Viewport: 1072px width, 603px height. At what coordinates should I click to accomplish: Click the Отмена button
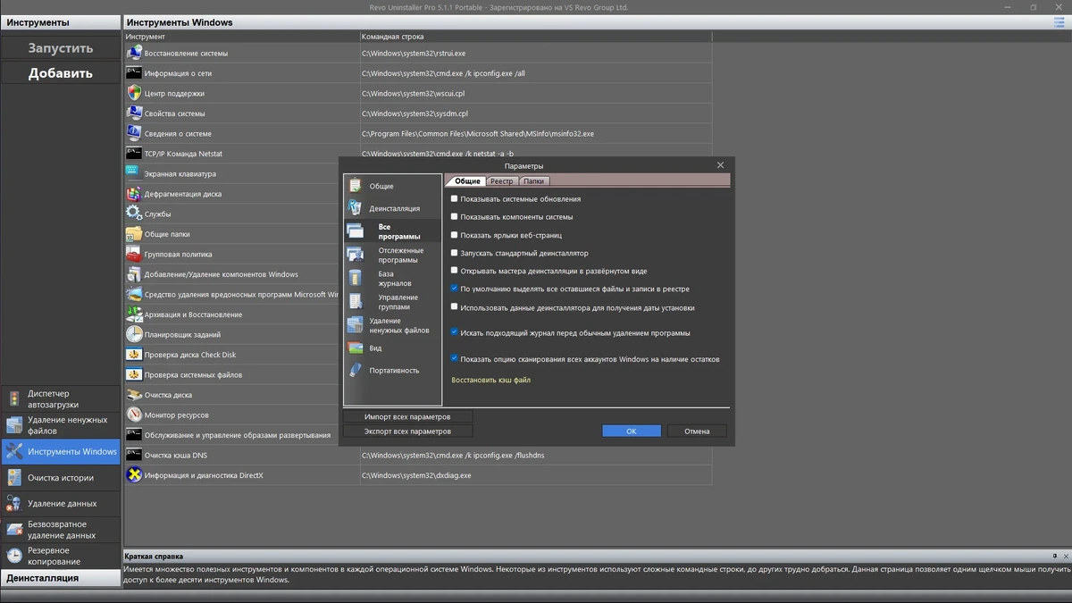pyautogui.click(x=697, y=431)
